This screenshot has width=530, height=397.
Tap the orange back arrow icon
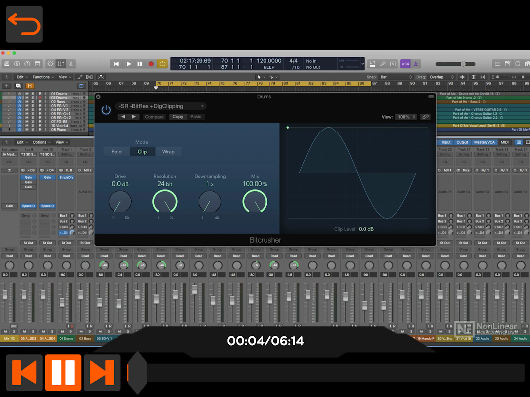[24, 24]
